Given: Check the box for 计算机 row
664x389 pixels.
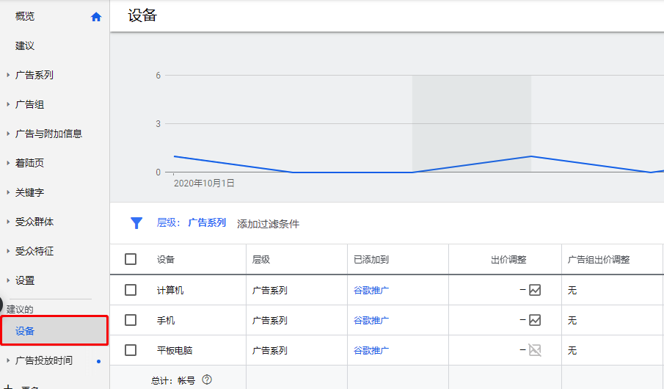Looking at the screenshot, I should coord(131,290).
